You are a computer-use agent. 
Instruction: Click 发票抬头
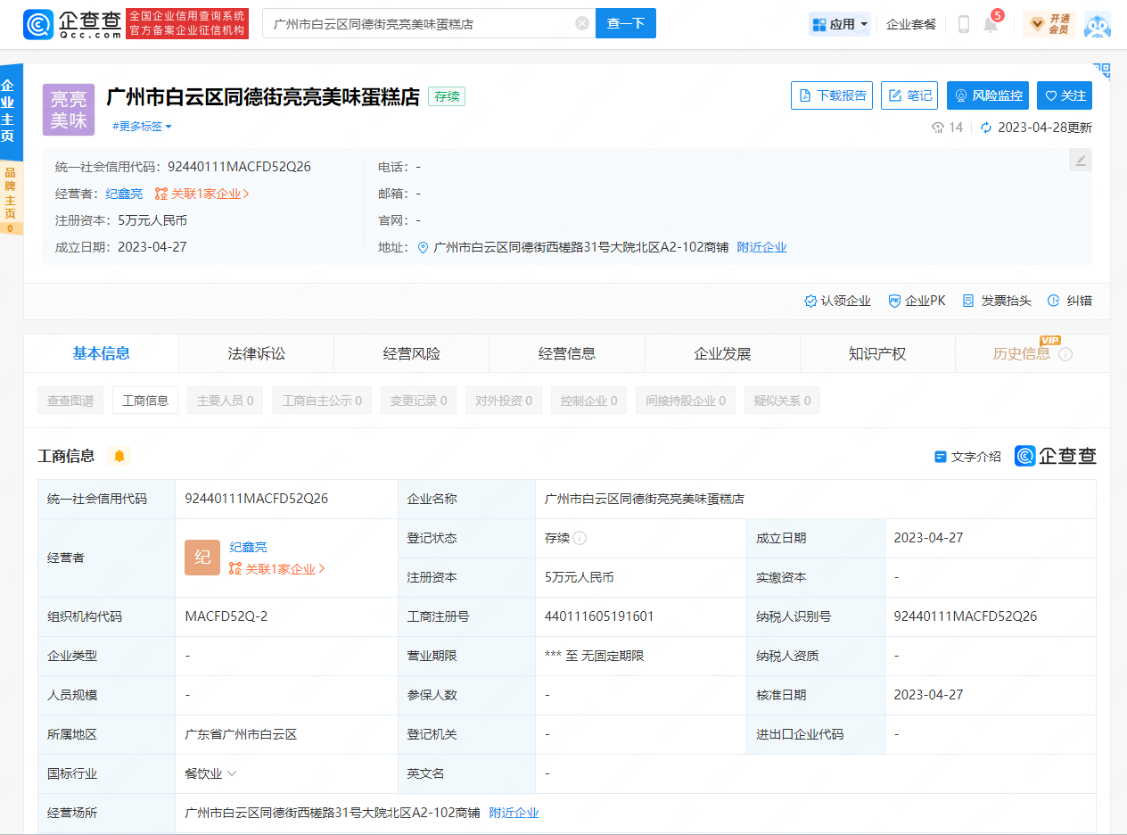click(x=997, y=301)
